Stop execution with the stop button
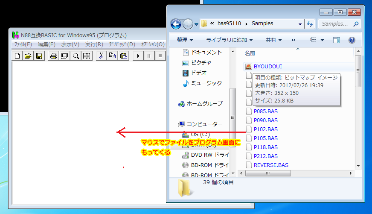This screenshot has height=214, width=372. click(x=160, y=56)
